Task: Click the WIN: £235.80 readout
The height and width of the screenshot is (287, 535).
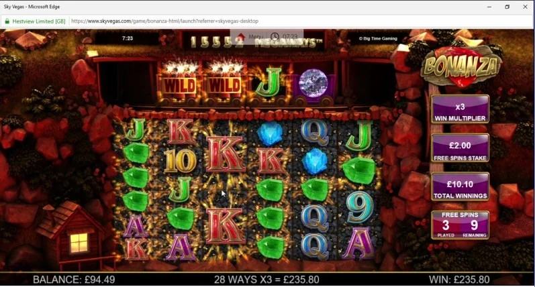Action: point(459,280)
